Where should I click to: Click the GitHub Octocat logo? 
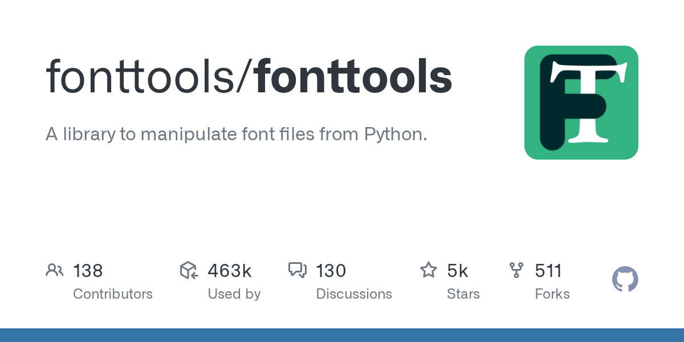click(x=625, y=280)
